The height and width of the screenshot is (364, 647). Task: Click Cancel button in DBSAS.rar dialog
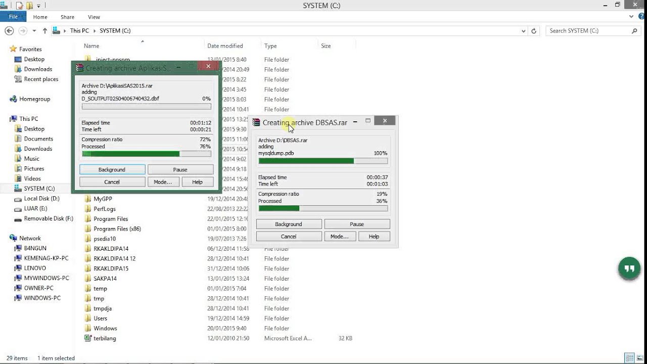(x=289, y=236)
